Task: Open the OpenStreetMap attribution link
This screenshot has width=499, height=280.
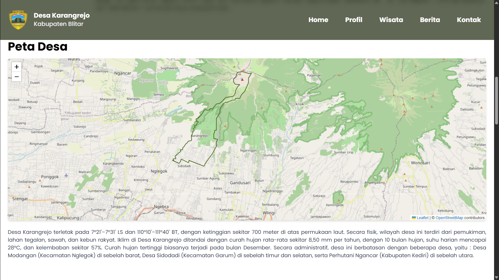Action: tap(449, 218)
